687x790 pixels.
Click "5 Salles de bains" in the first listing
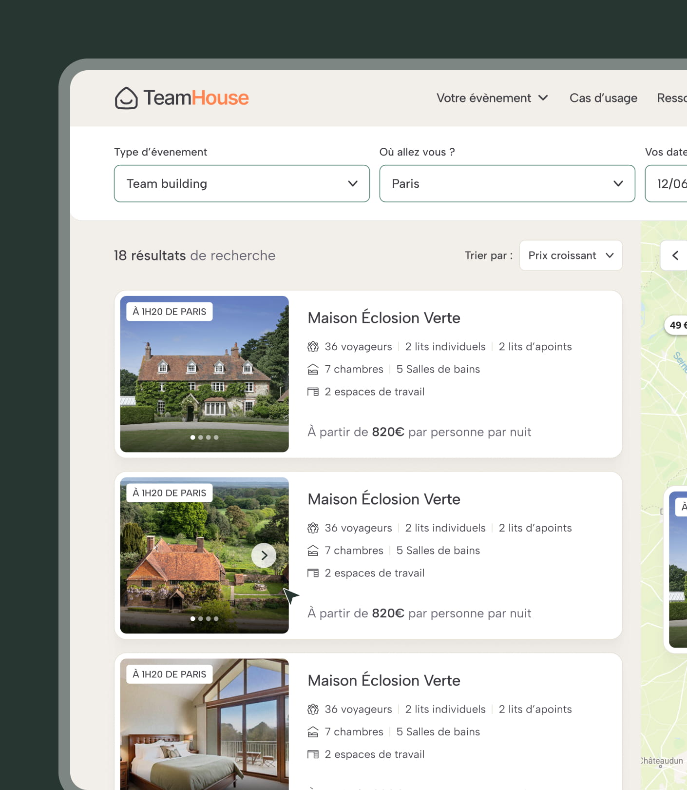(x=438, y=369)
